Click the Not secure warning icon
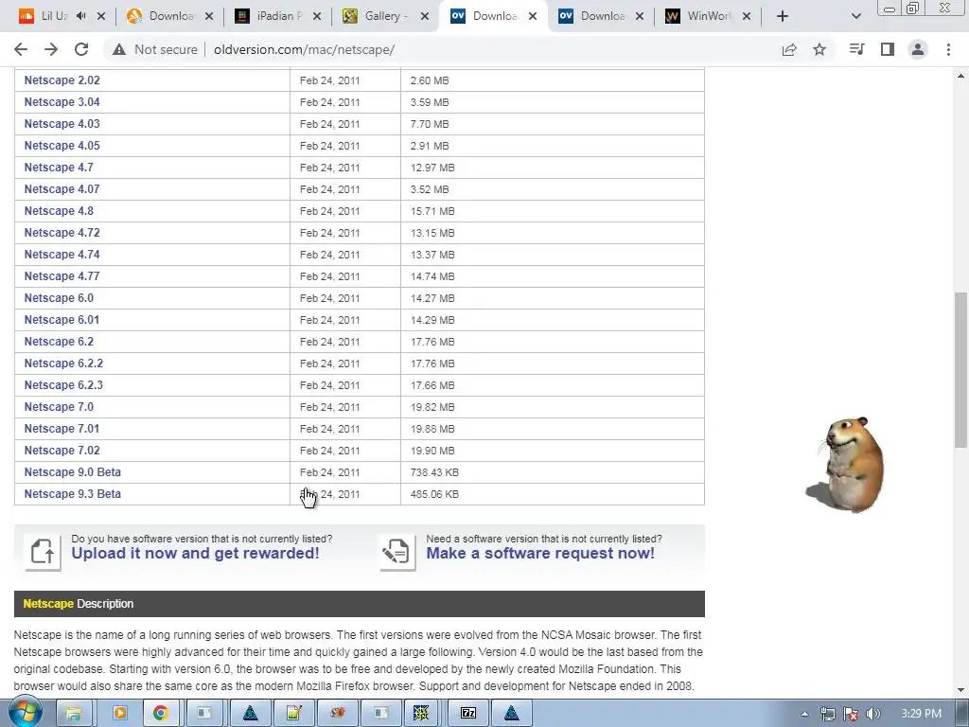 (119, 49)
